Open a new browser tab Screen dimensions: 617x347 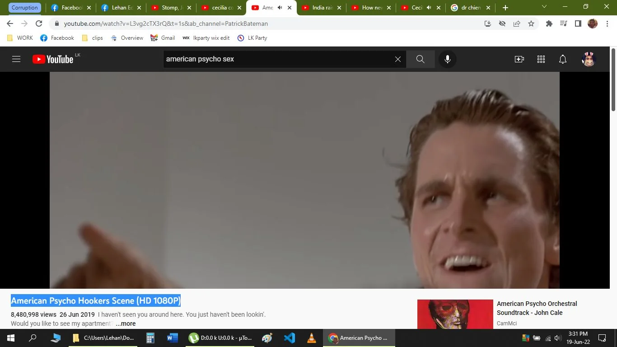point(505,8)
